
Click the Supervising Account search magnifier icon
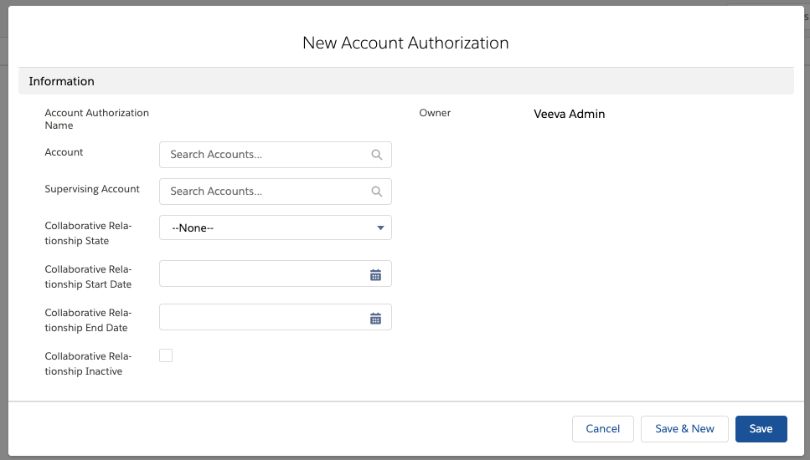tap(377, 192)
